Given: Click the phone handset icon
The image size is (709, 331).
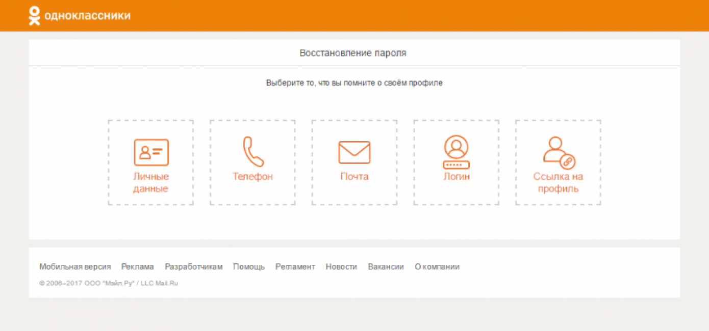Looking at the screenshot, I should coord(253,151).
